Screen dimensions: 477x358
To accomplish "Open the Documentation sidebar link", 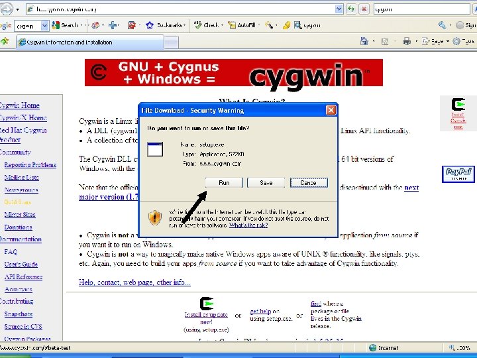I will [21, 239].
